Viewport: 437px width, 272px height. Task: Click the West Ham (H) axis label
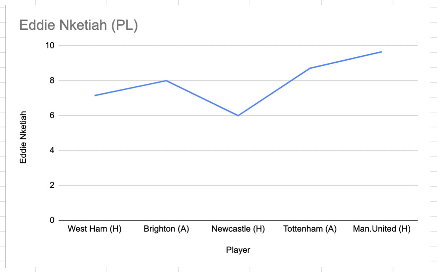[95, 229]
